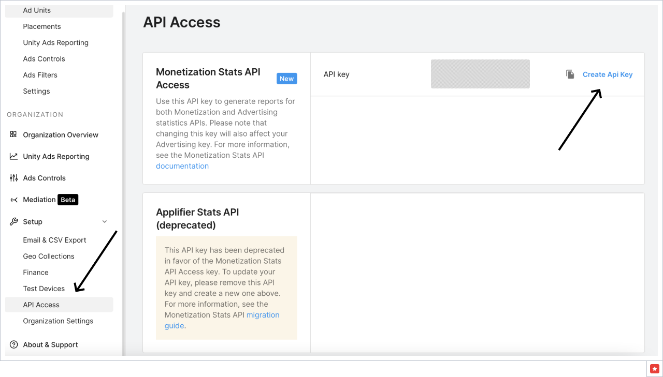Open the Monetization Stats API documentation link
The image size is (663, 377).
(x=182, y=165)
